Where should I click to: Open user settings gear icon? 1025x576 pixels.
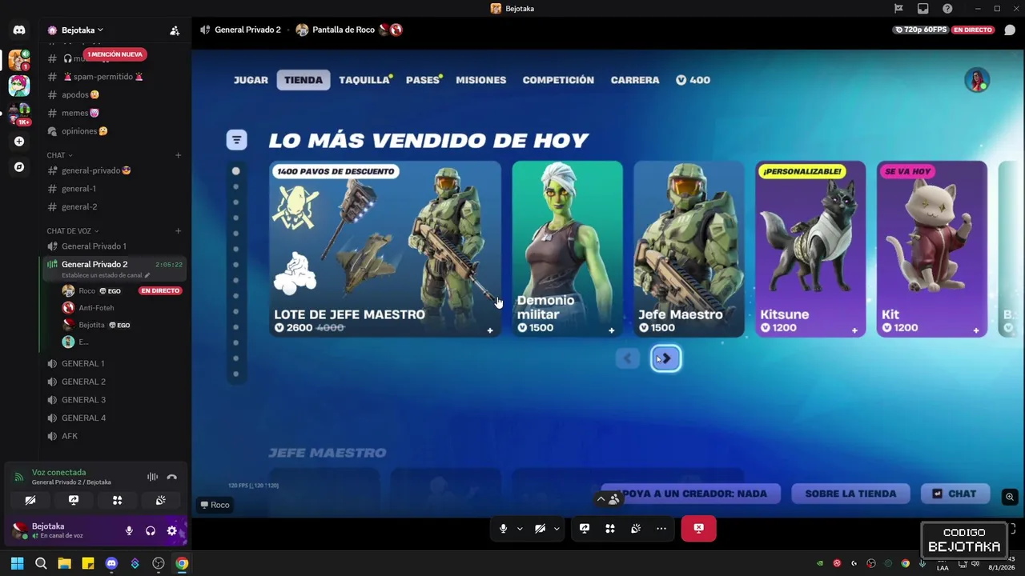171,530
